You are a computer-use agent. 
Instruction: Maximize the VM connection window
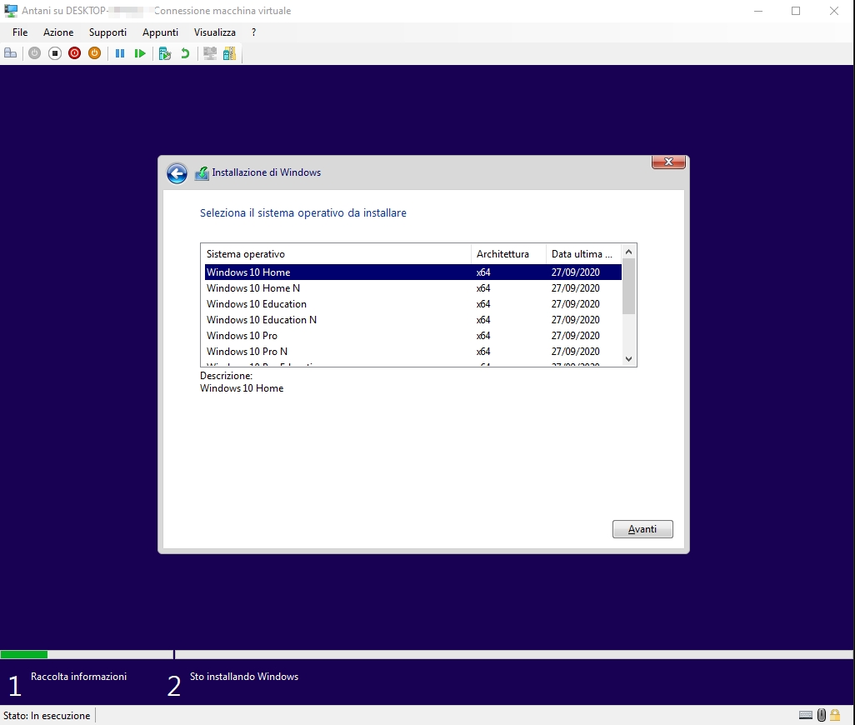click(796, 11)
